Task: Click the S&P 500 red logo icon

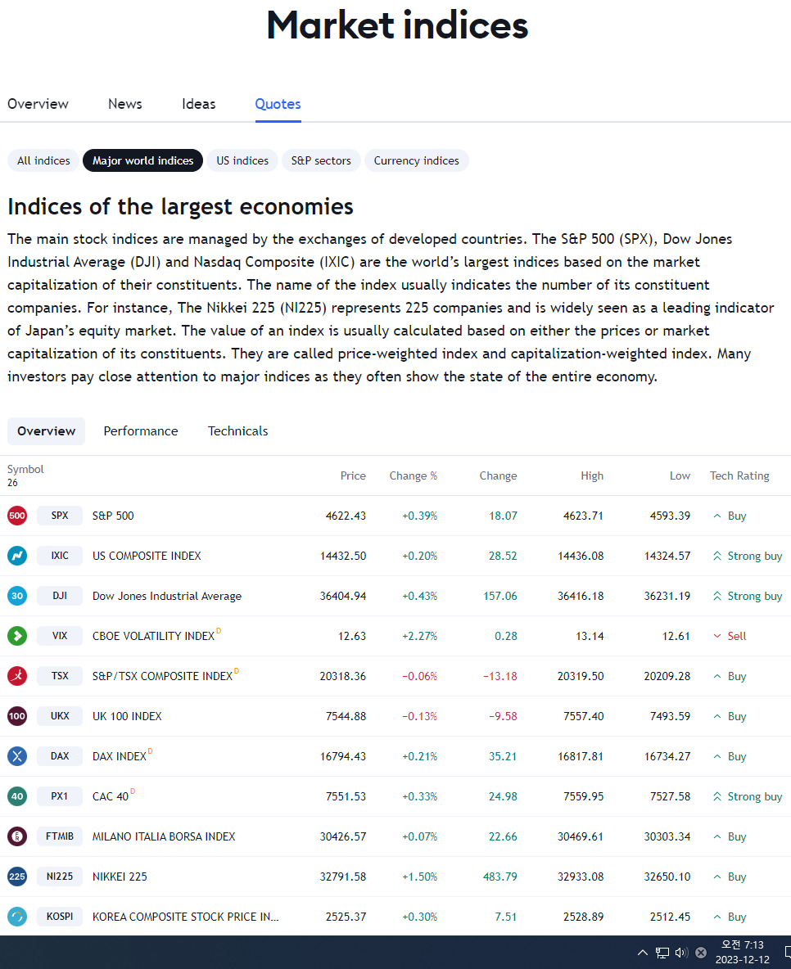Action: pos(17,516)
